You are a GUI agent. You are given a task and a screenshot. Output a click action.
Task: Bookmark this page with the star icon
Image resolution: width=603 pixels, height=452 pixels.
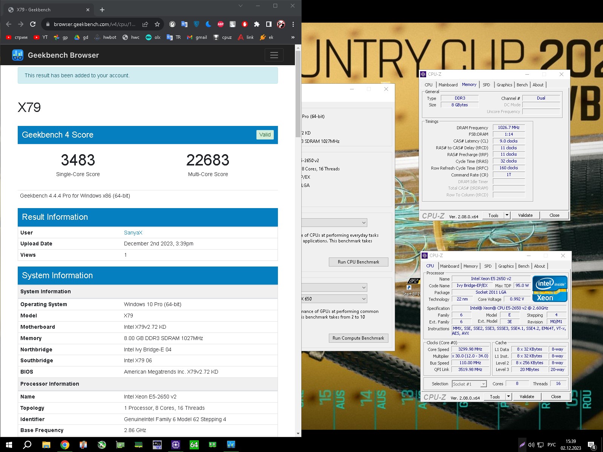[157, 24]
